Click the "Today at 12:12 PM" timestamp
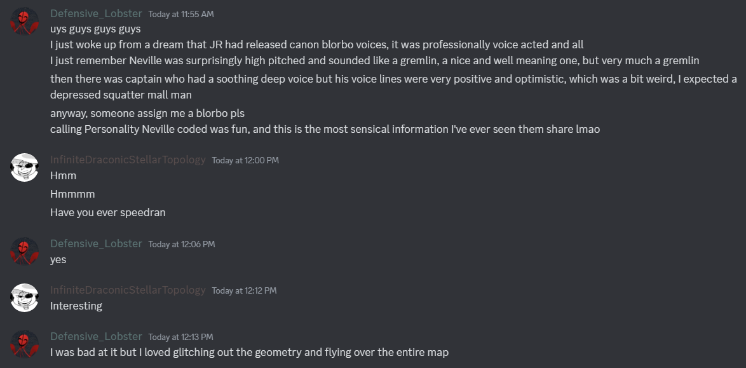This screenshot has height=368, width=746. [x=244, y=290]
